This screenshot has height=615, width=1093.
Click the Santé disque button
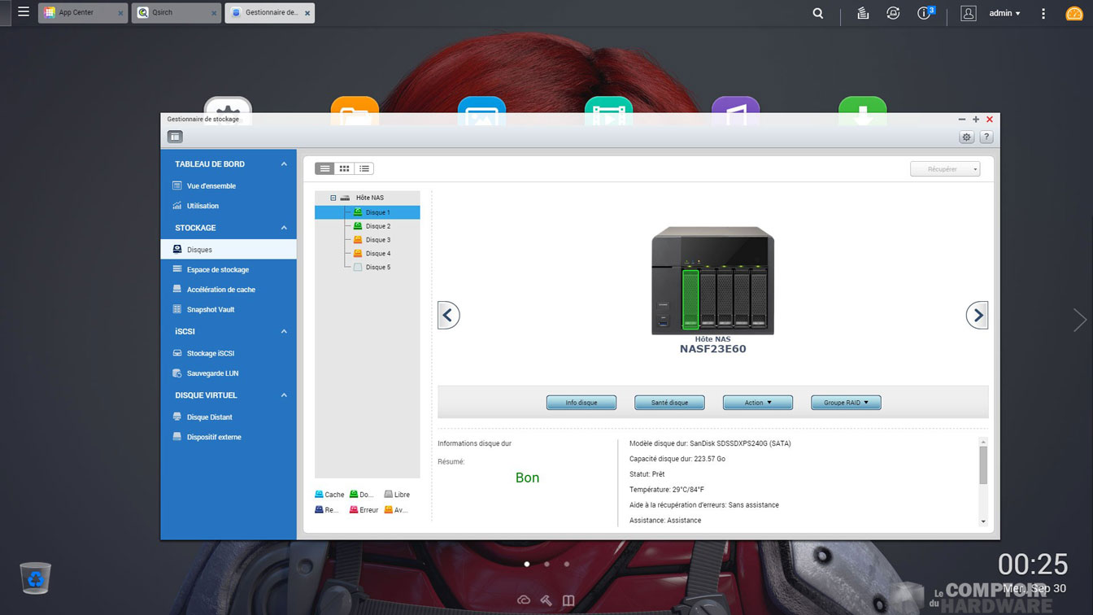tap(669, 403)
